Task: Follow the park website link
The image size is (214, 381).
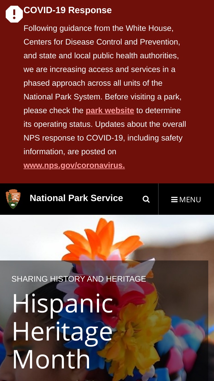Action: 110,111
